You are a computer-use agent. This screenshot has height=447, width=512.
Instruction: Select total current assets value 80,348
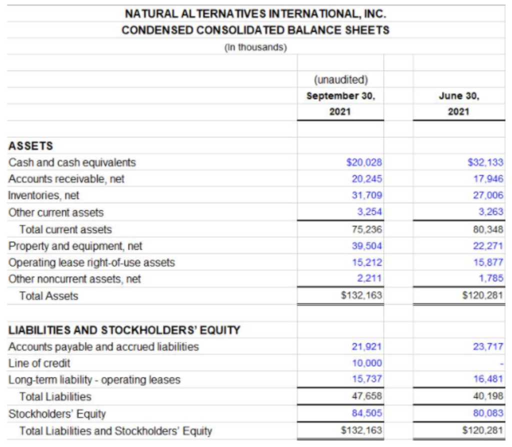[x=488, y=229]
